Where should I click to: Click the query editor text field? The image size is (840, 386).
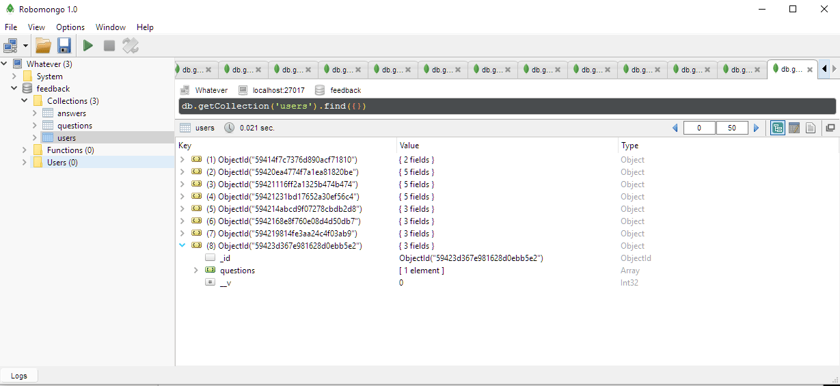[506, 106]
